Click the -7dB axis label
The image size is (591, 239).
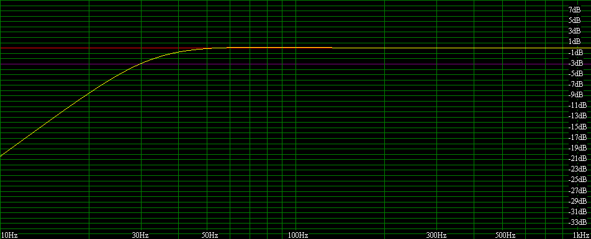(x=575, y=84)
